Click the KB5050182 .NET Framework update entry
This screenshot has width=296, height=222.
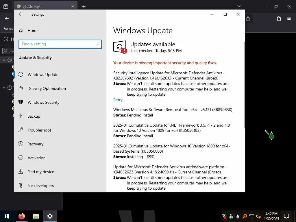tap(172, 130)
